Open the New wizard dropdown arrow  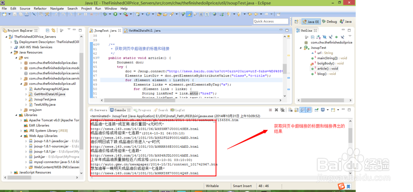(x=9, y=14)
